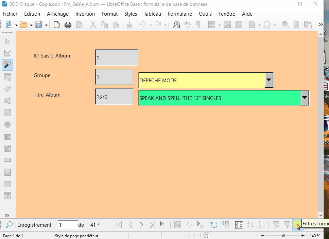The height and width of the screenshot is (239, 329).
Task: Toggle the Form Control Wizards button
Action: pyautogui.click(x=7, y=65)
